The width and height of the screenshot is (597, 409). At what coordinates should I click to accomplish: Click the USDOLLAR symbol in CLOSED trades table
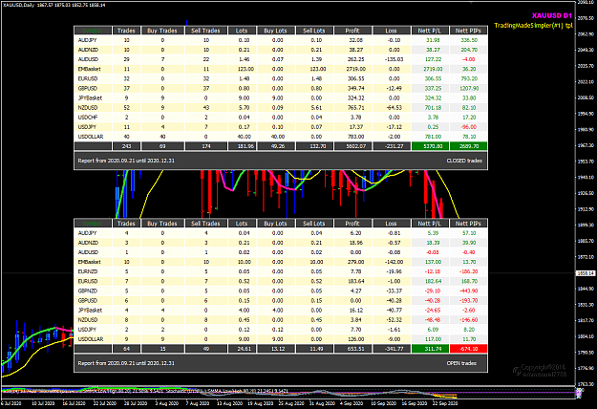pyautogui.click(x=91, y=137)
